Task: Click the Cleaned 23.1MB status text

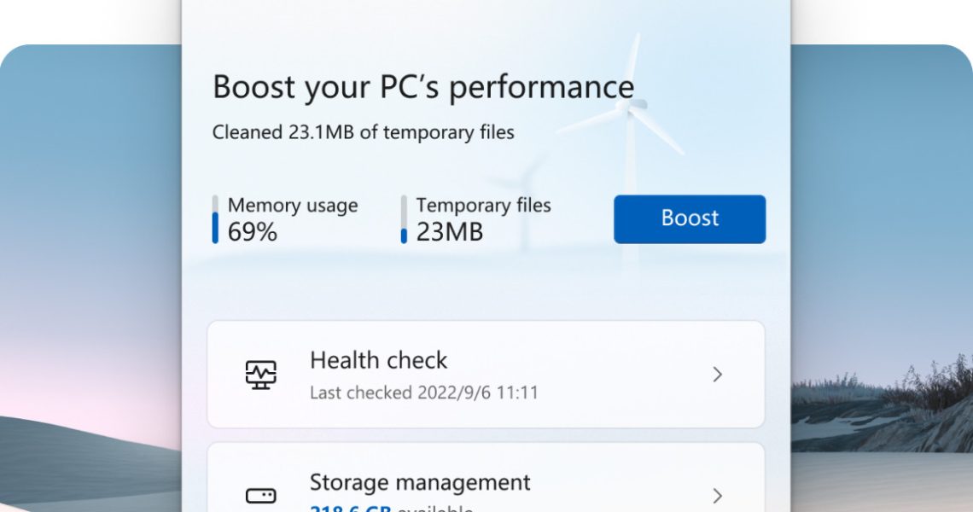Action: tap(363, 132)
